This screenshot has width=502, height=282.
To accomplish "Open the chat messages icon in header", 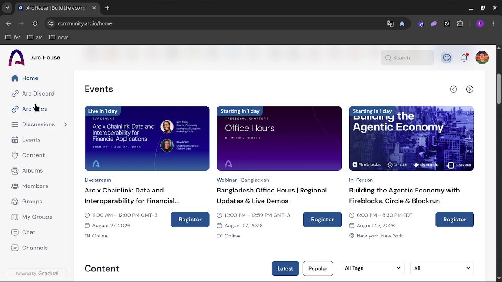I will tap(447, 57).
